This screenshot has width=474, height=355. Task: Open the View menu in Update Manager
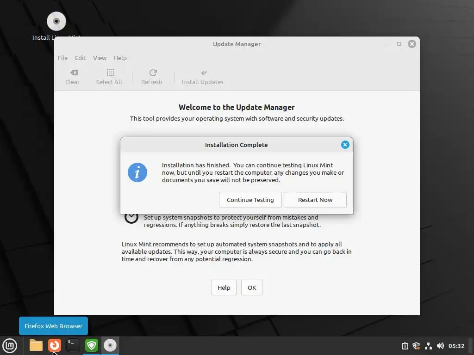(100, 58)
